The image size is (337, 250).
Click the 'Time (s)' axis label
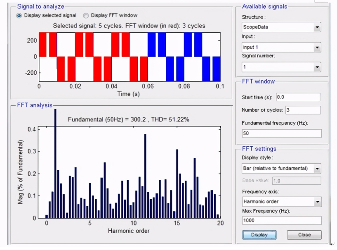coord(129,94)
